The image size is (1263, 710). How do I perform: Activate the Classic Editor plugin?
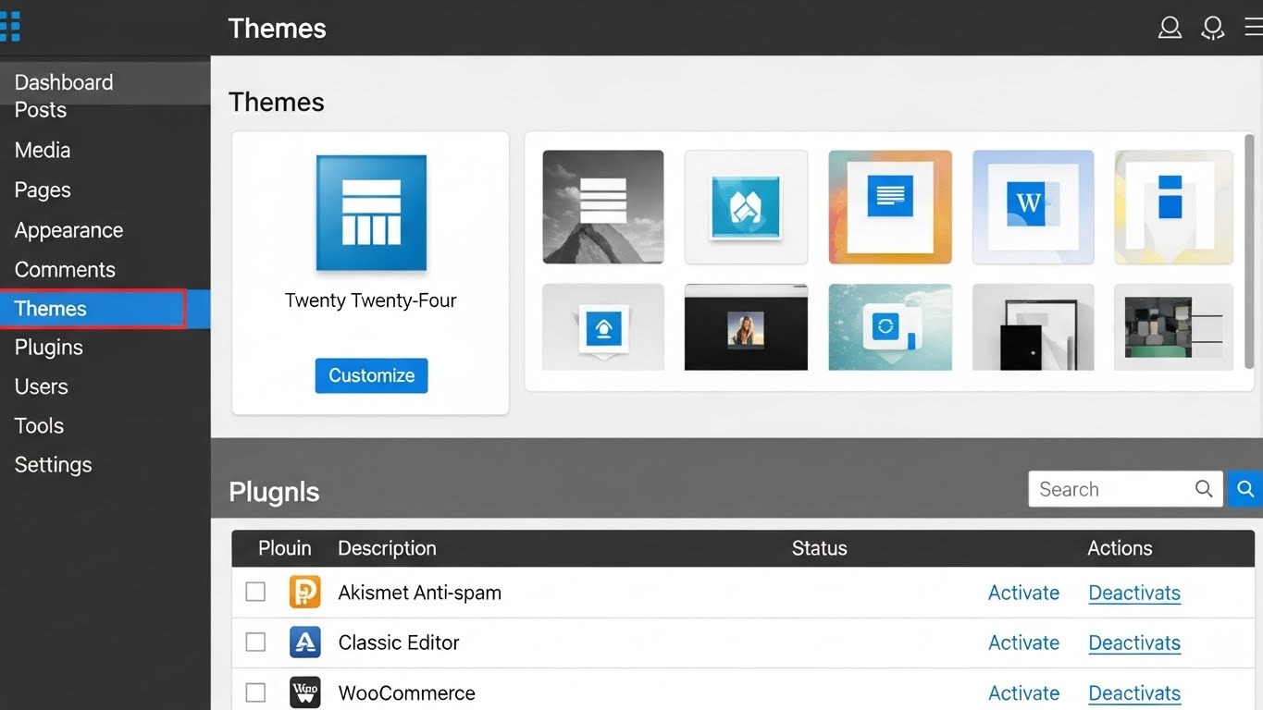point(1023,642)
